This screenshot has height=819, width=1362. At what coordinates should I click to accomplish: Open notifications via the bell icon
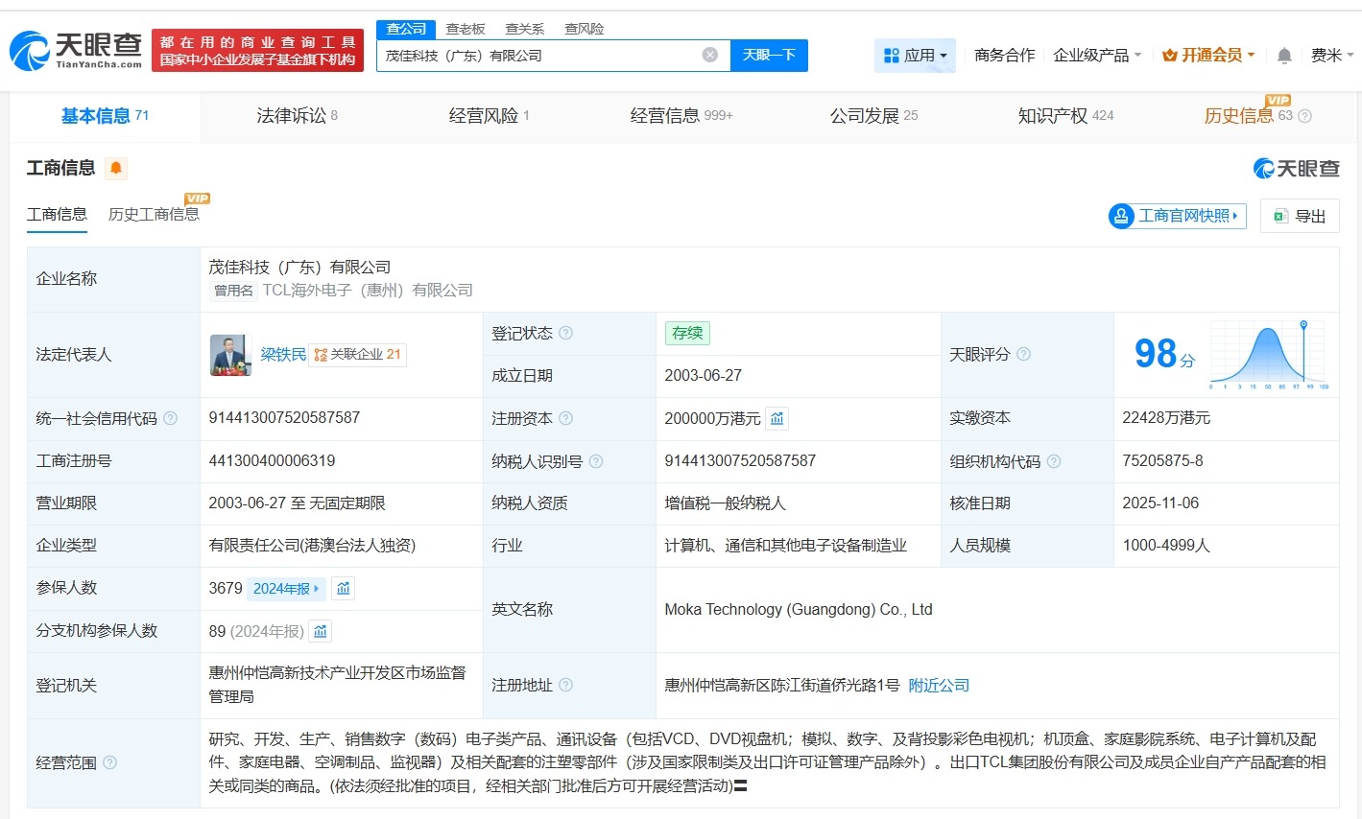[1283, 56]
